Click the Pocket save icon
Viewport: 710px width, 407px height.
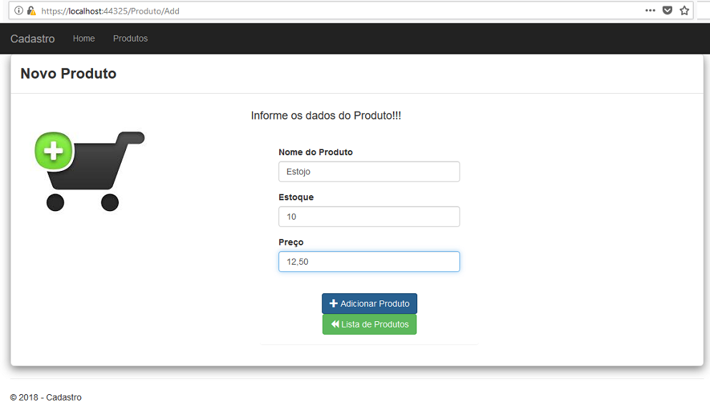pyautogui.click(x=668, y=11)
